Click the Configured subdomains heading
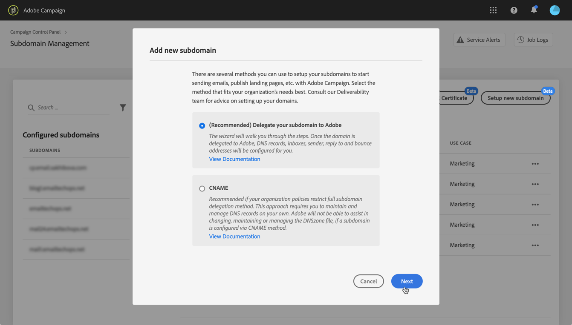This screenshot has width=572, height=325. point(61,135)
